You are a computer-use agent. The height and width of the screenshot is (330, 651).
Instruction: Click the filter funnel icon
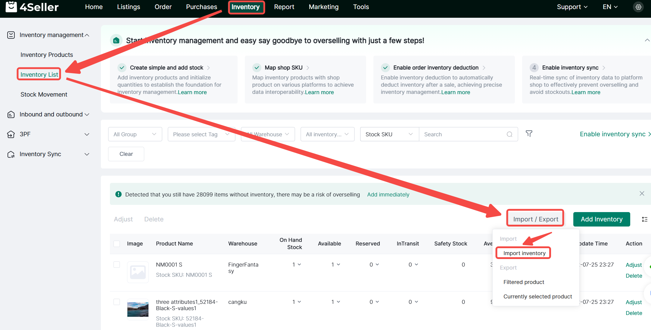point(529,134)
